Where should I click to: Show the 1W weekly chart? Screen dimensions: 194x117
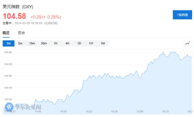point(91,43)
